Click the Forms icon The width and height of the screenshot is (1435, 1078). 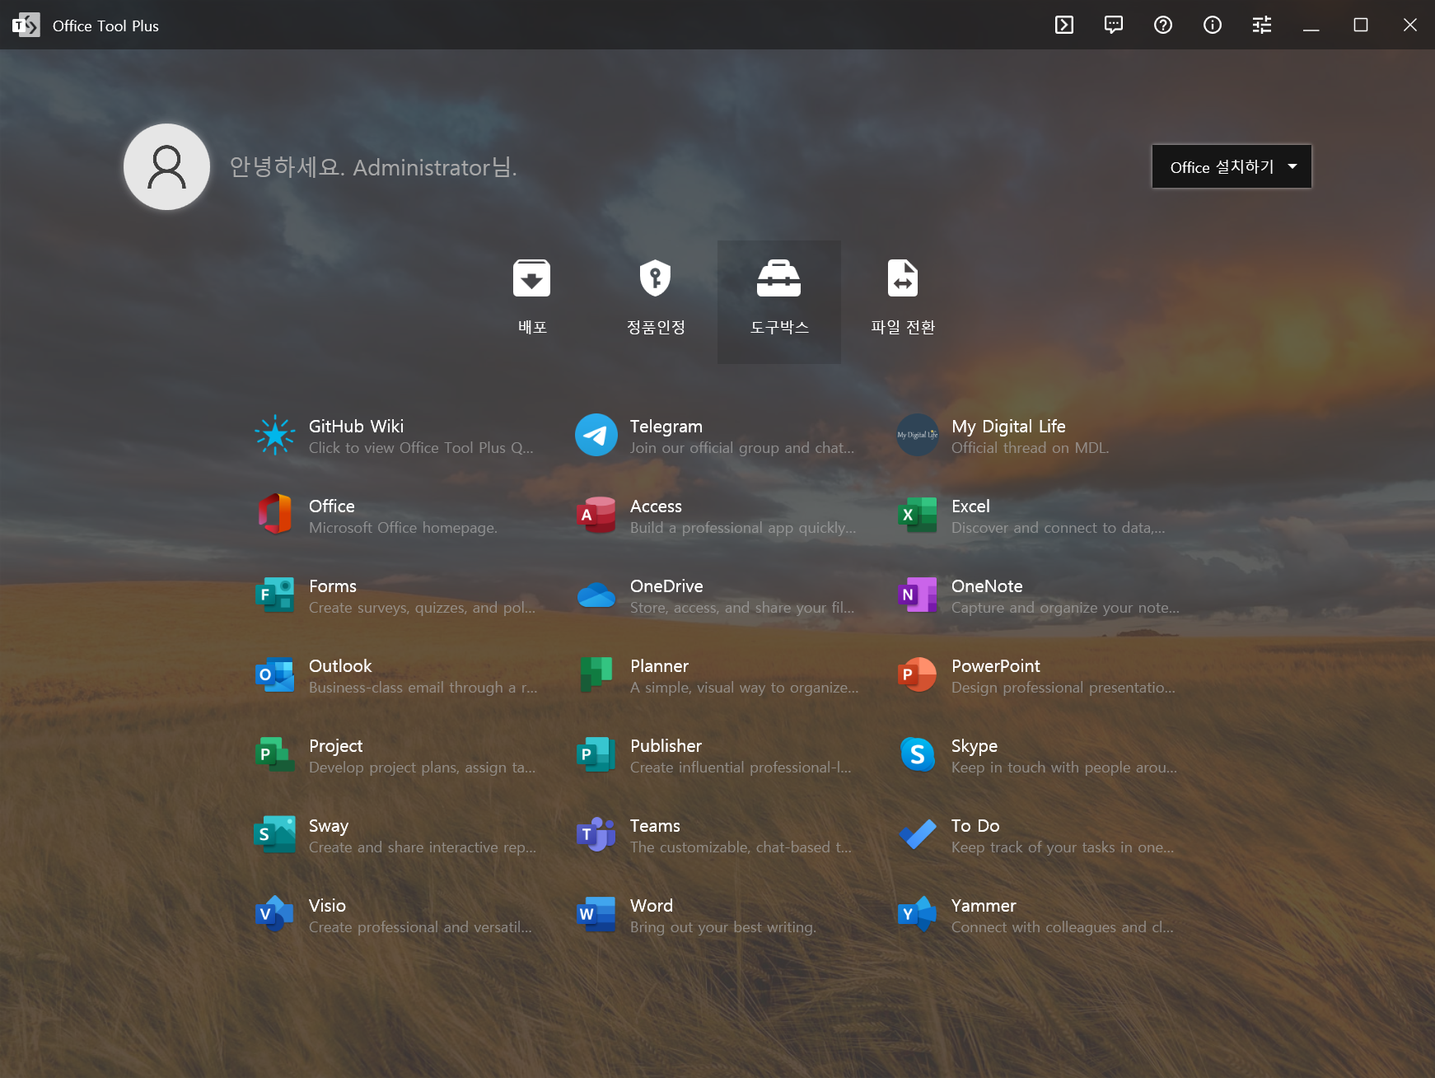coord(274,595)
